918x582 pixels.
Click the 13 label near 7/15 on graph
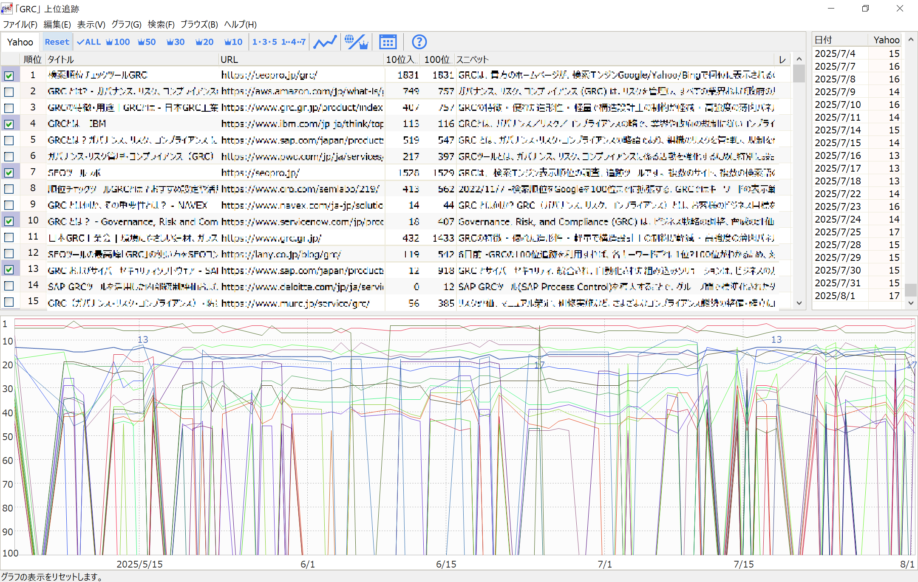click(x=776, y=339)
